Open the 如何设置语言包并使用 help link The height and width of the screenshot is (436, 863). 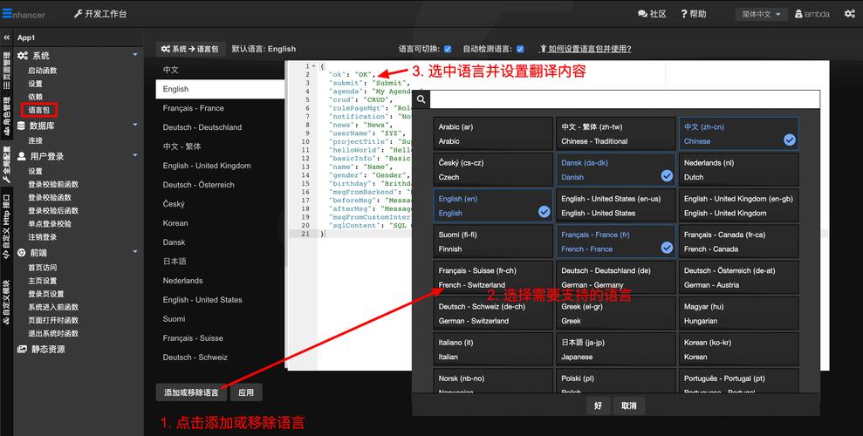click(x=585, y=49)
